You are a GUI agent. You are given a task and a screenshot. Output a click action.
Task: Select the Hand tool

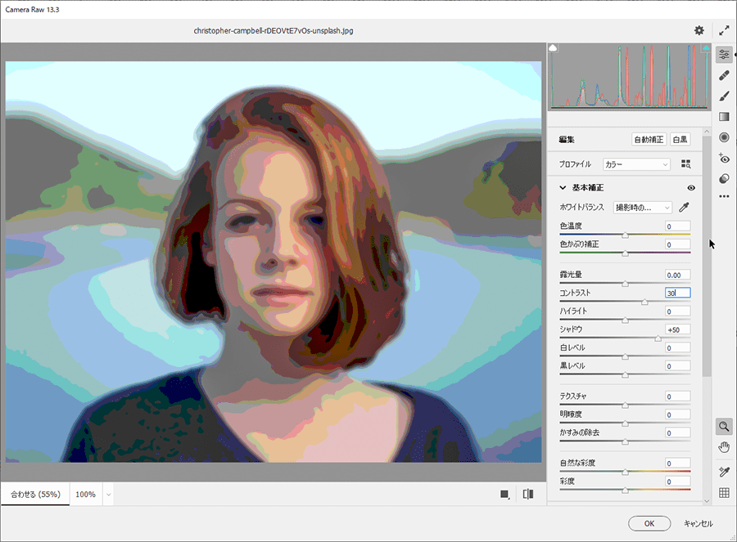point(724,446)
